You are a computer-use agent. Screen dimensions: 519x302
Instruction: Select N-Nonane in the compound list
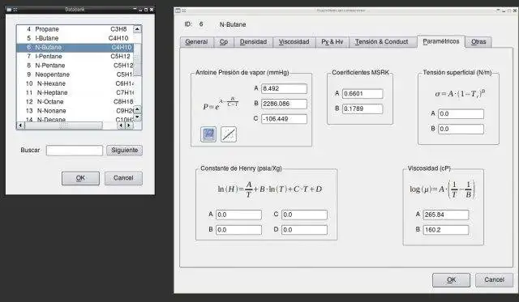pyautogui.click(x=75, y=111)
